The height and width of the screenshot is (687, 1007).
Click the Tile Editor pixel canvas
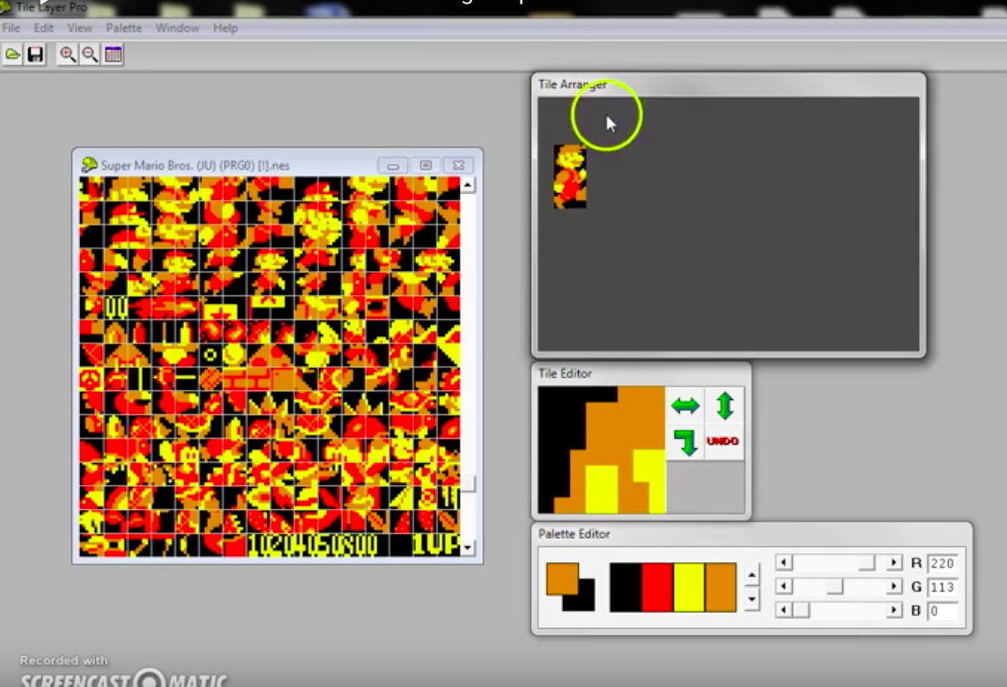pos(602,450)
